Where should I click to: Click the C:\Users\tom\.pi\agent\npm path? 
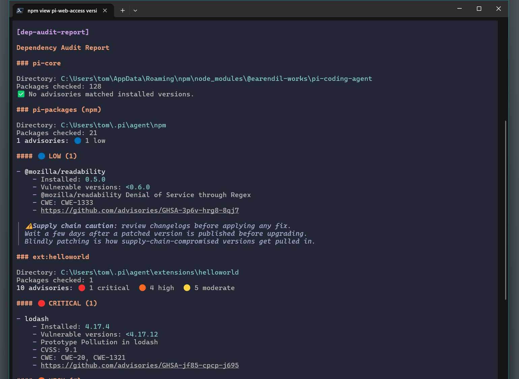[x=114, y=125]
